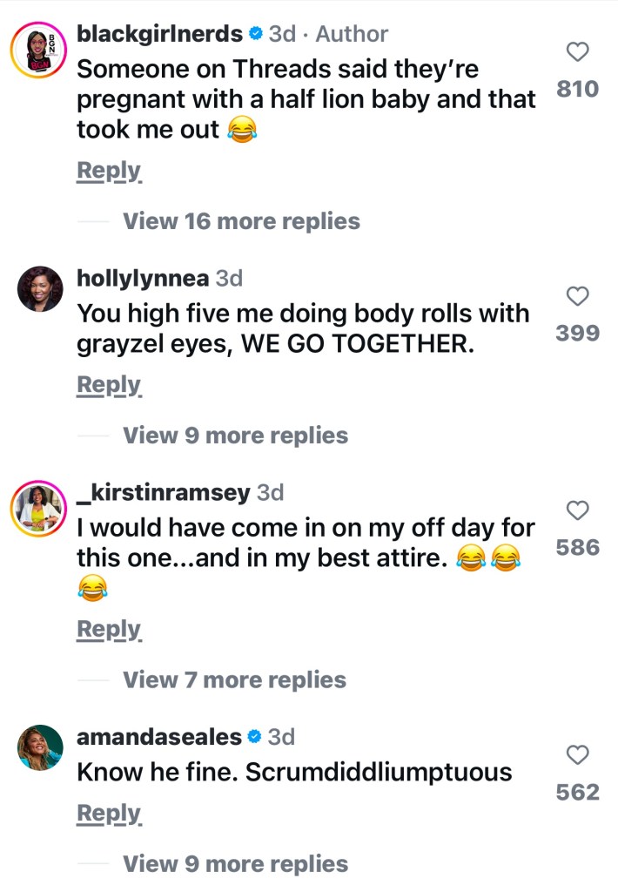Tap blackgirlnerds verified badge

pyautogui.click(x=254, y=35)
